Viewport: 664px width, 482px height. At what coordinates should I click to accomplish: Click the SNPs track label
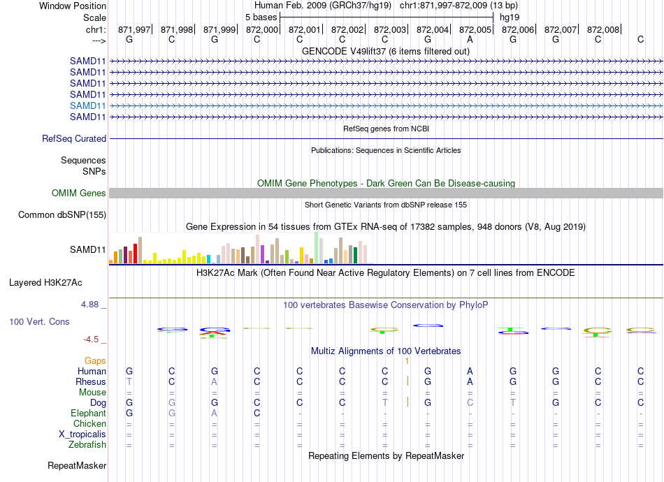tap(94, 171)
